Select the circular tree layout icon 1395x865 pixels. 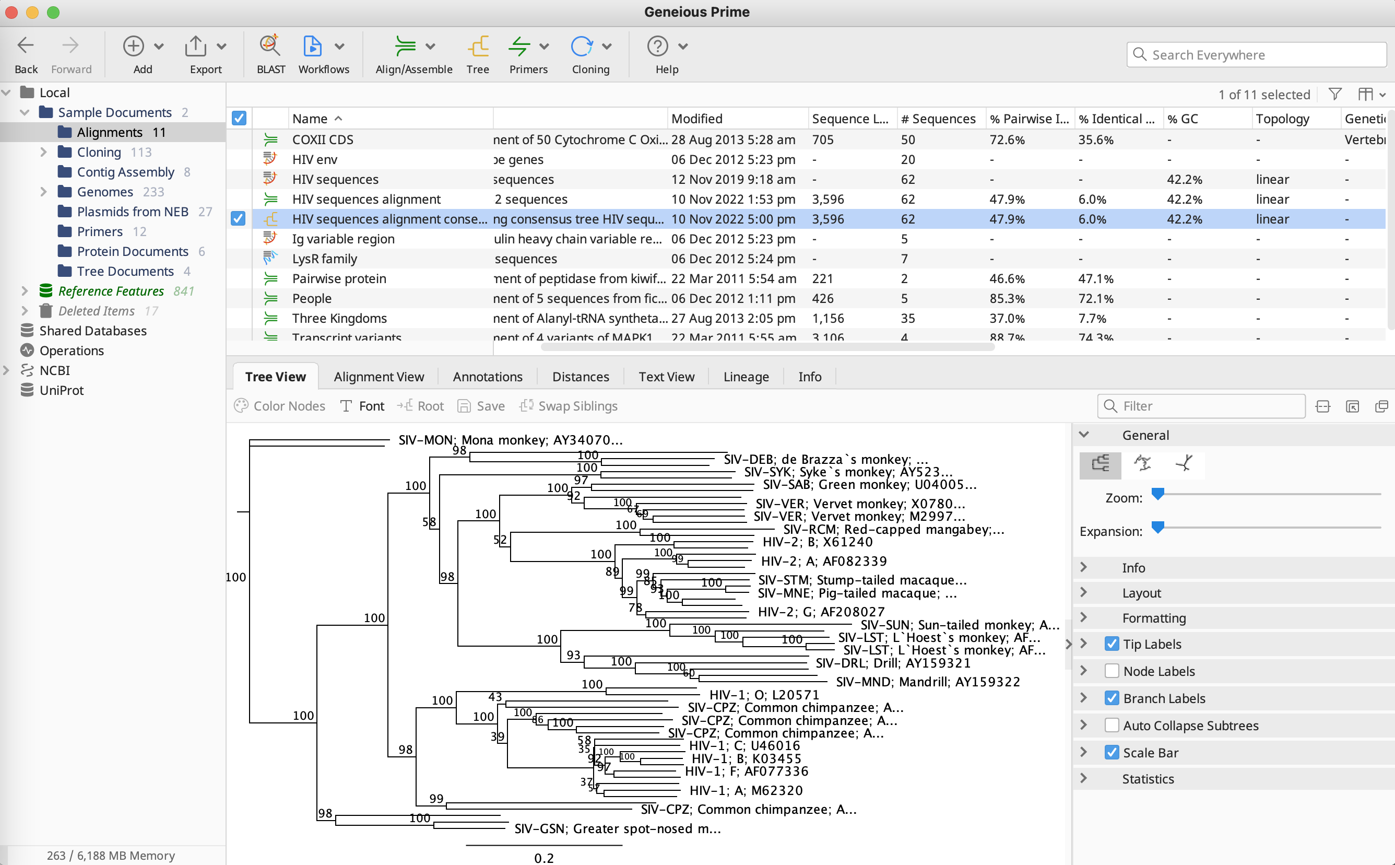(1142, 463)
